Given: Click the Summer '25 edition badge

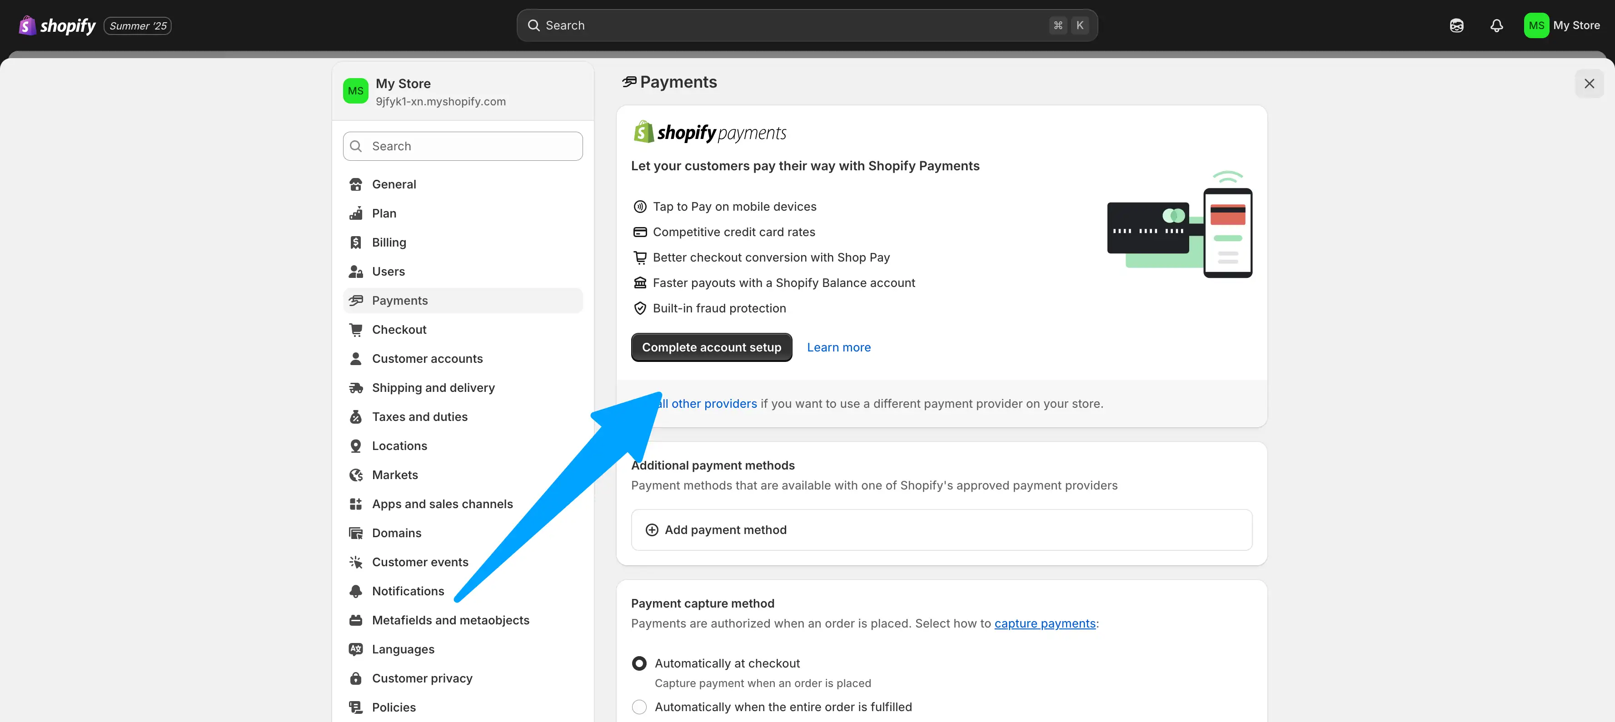Looking at the screenshot, I should click(x=137, y=26).
